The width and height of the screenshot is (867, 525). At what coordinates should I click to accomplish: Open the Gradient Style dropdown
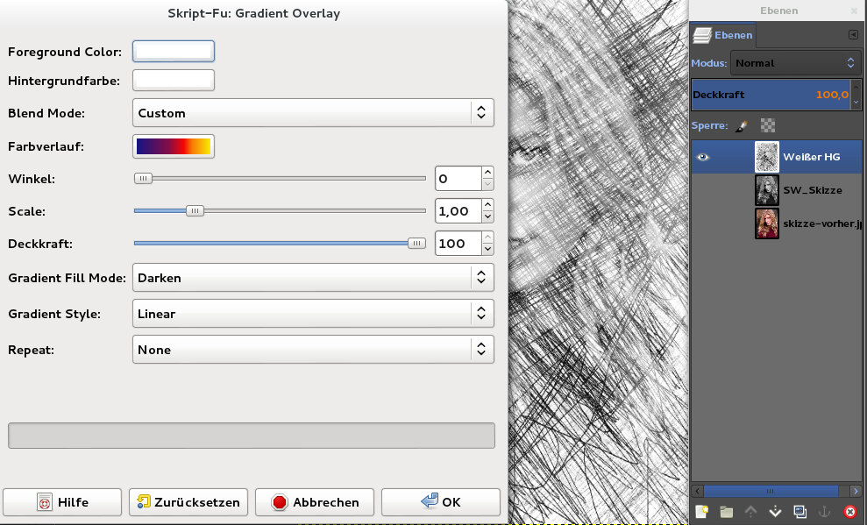coord(313,314)
